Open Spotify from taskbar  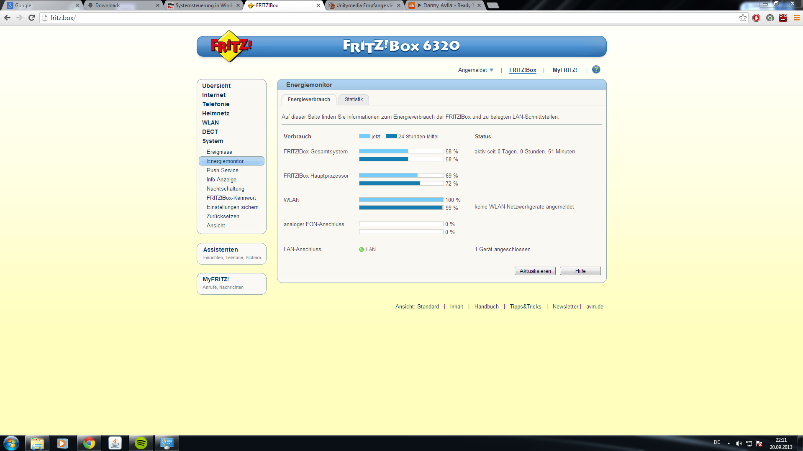pyautogui.click(x=141, y=443)
